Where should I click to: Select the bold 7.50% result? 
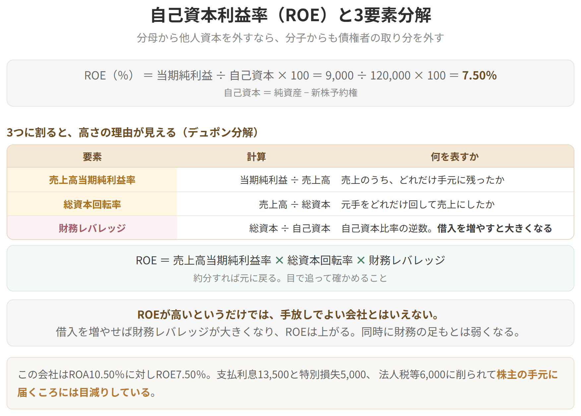(480, 76)
